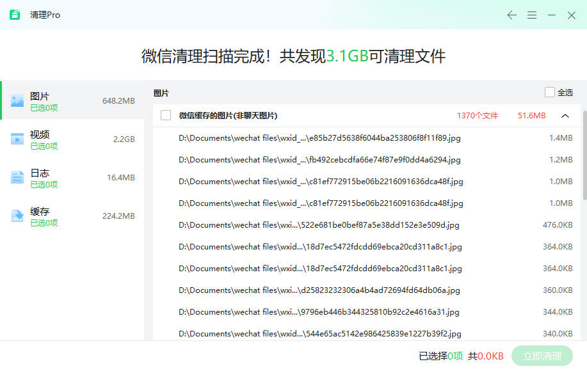Collapse the 微信缓存的图片 group chevron

[x=565, y=116]
